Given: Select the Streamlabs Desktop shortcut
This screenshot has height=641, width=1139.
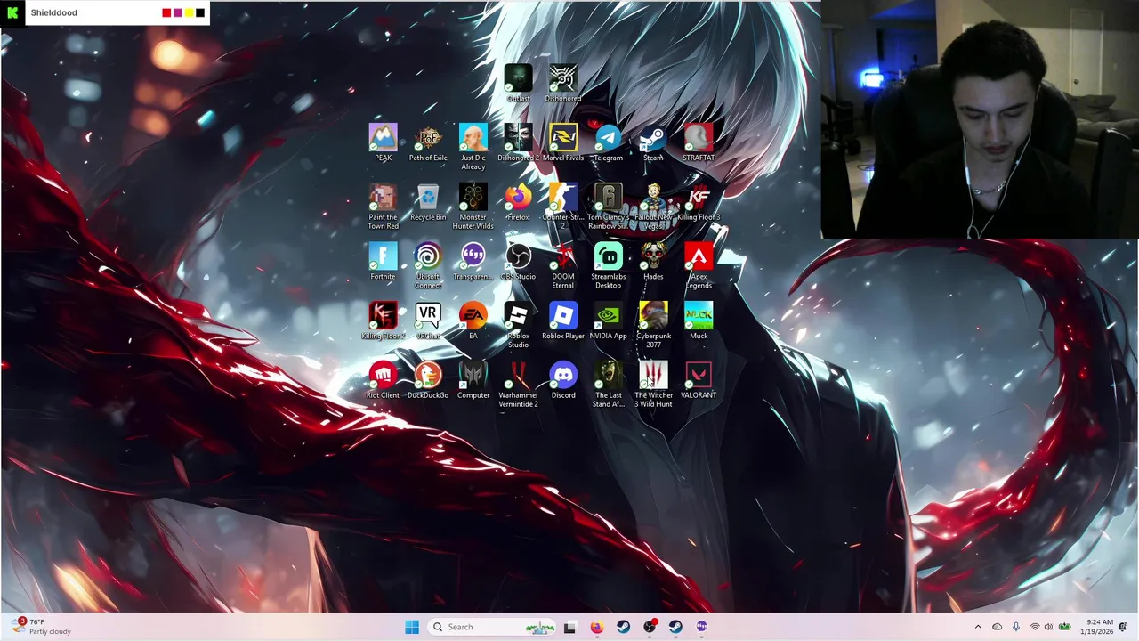Looking at the screenshot, I should pos(609,265).
